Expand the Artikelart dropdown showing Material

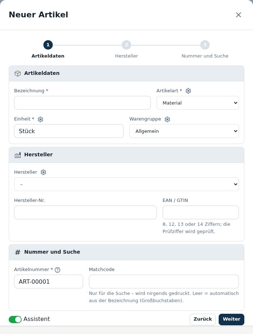[197, 103]
